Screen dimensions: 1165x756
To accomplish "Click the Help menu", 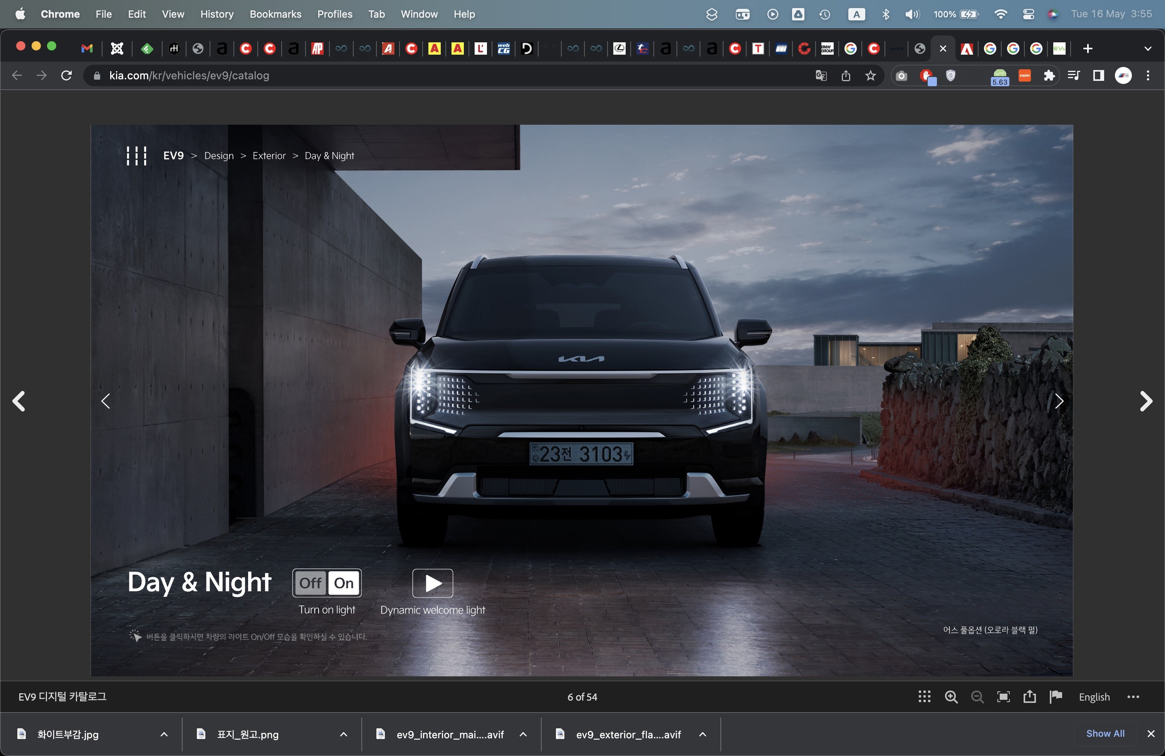I will click(464, 14).
